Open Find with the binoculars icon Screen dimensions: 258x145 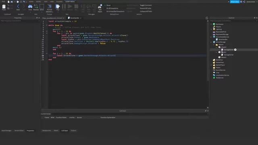(30, 6)
